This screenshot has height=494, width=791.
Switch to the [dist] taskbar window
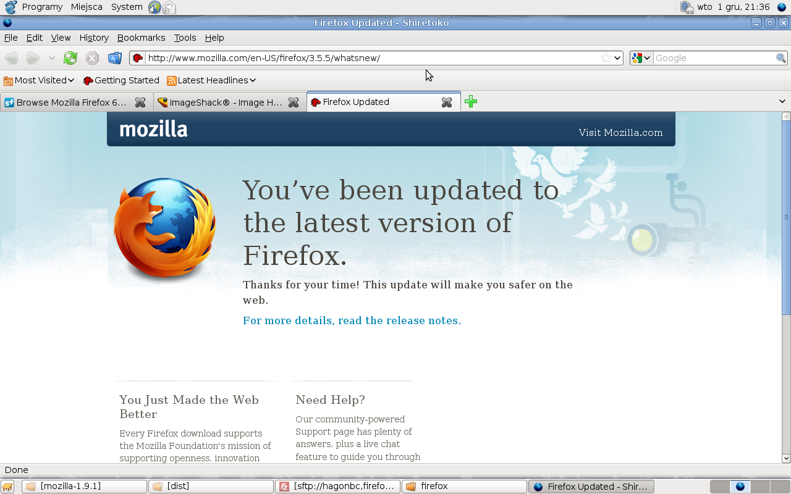[x=211, y=487]
